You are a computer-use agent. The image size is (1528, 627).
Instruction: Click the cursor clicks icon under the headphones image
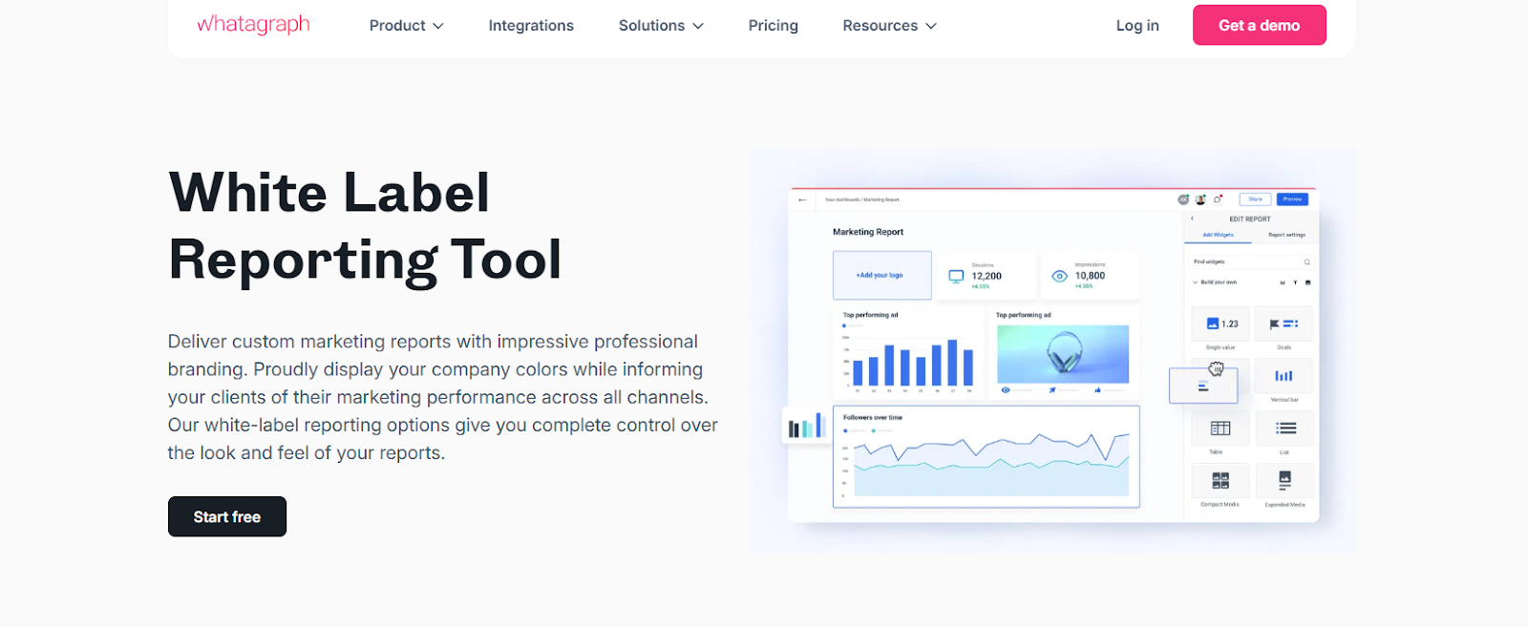1051,390
